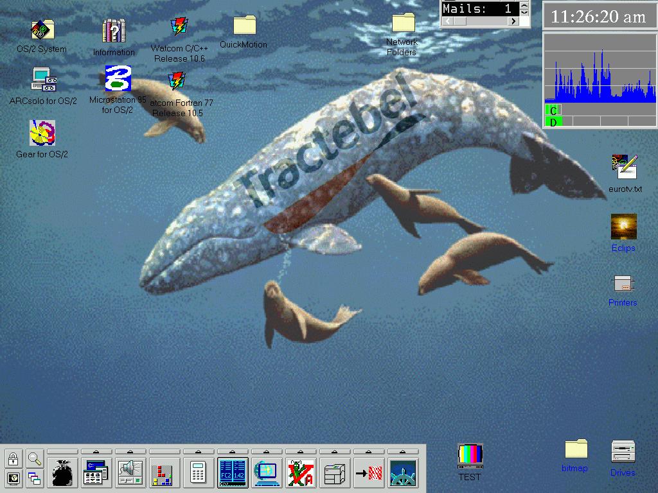Click the Shut down button on LaunchPad
This screenshot has height=493, width=658.
click(13, 478)
